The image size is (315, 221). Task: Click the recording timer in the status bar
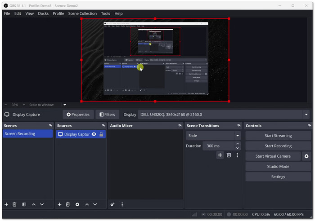click(240, 214)
